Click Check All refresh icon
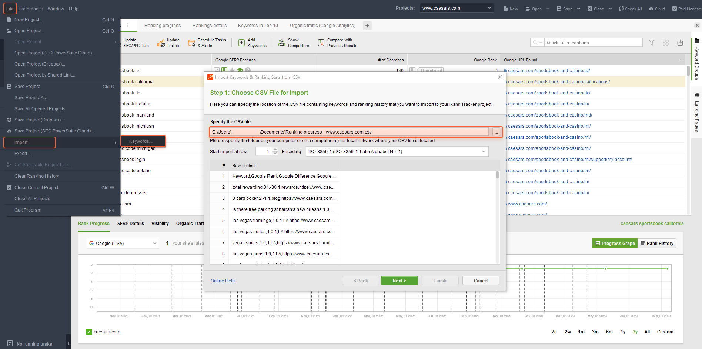The height and width of the screenshot is (349, 702). 621,9
